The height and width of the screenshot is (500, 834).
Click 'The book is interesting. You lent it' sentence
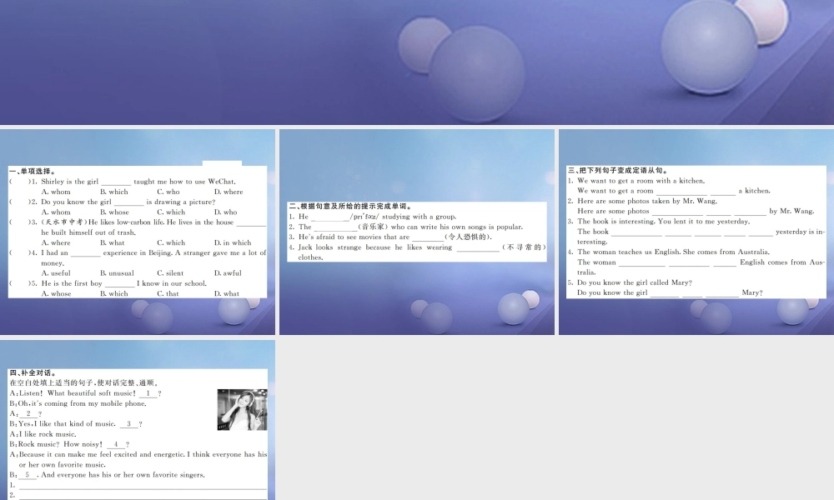pyautogui.click(x=663, y=222)
